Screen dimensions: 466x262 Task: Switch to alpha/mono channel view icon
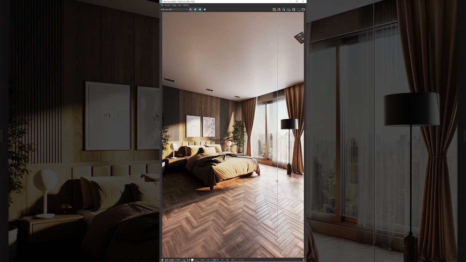pos(205,9)
